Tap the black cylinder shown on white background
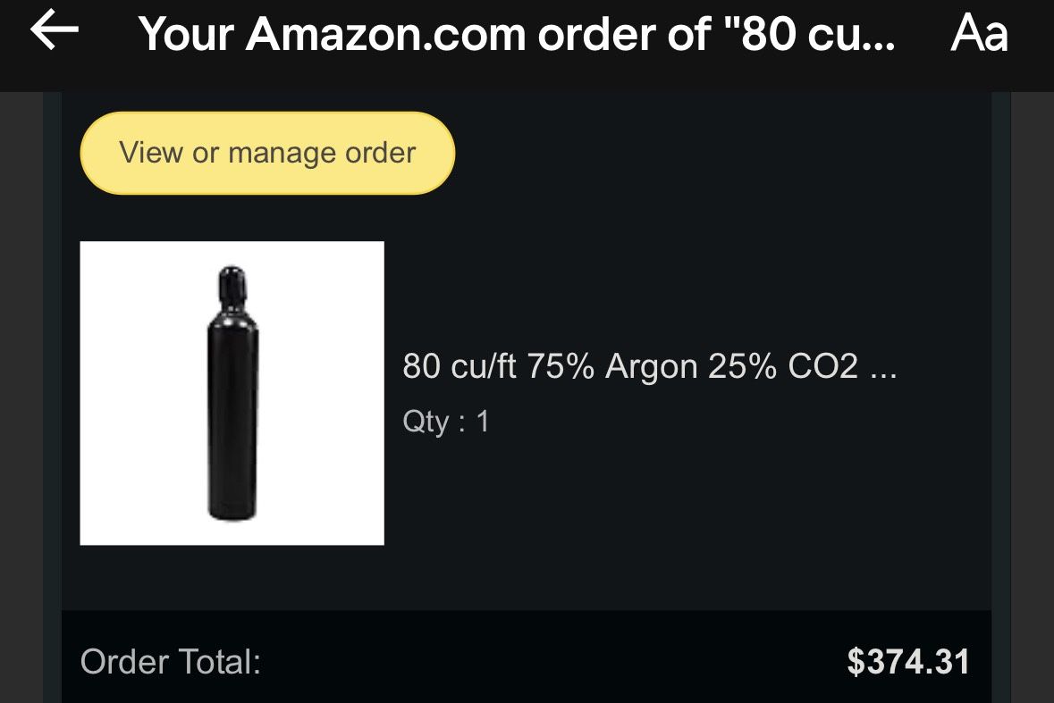The height and width of the screenshot is (703, 1054). click(x=232, y=392)
